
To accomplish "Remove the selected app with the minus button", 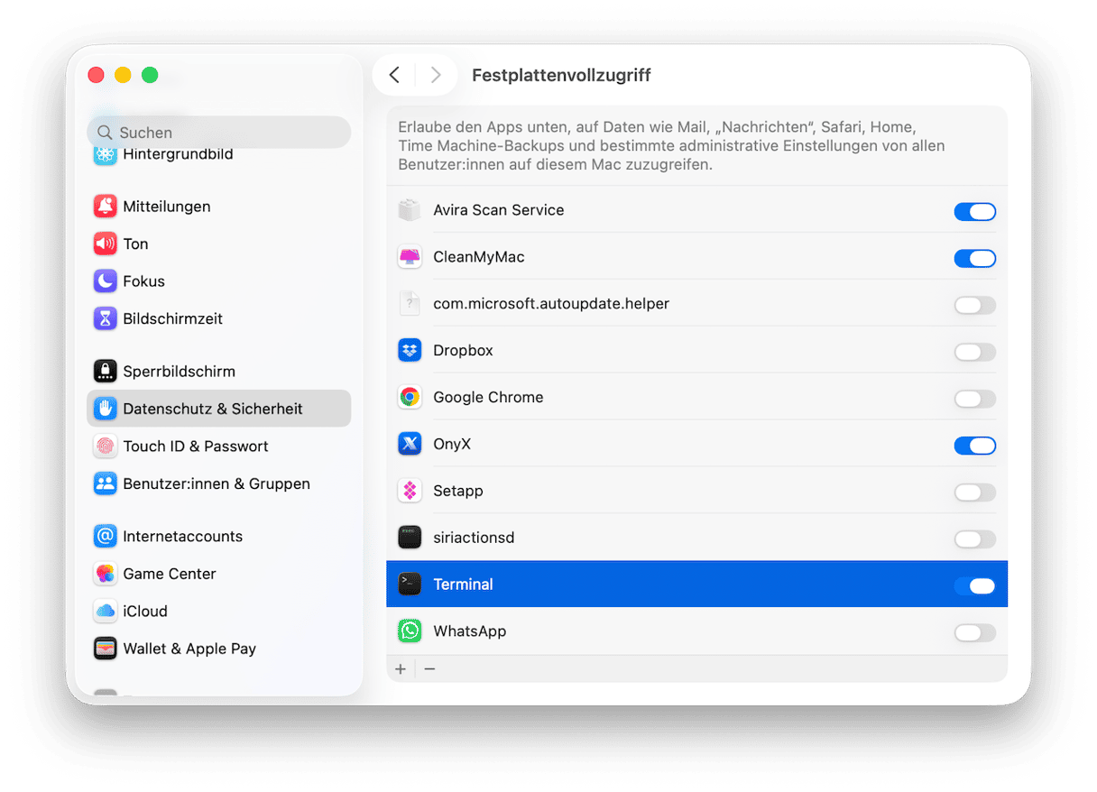I will tap(429, 669).
